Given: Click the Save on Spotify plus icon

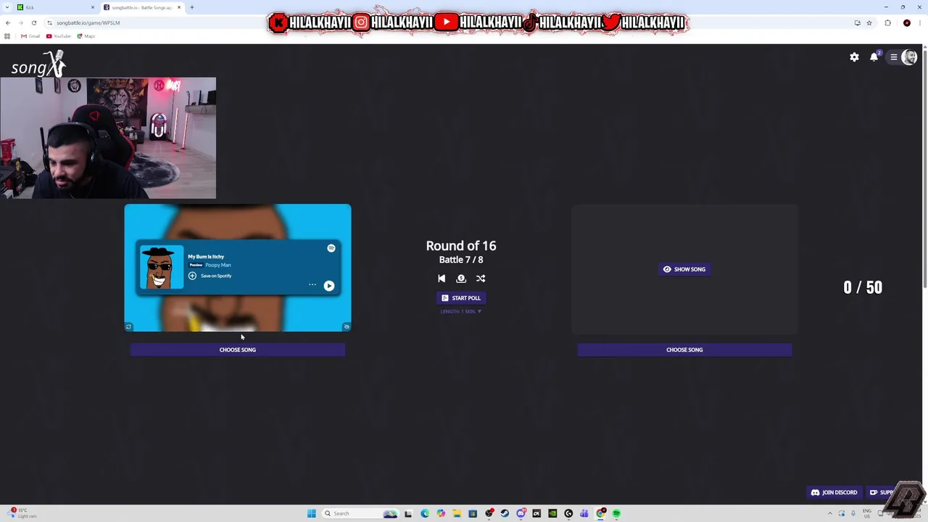Looking at the screenshot, I should [192, 275].
